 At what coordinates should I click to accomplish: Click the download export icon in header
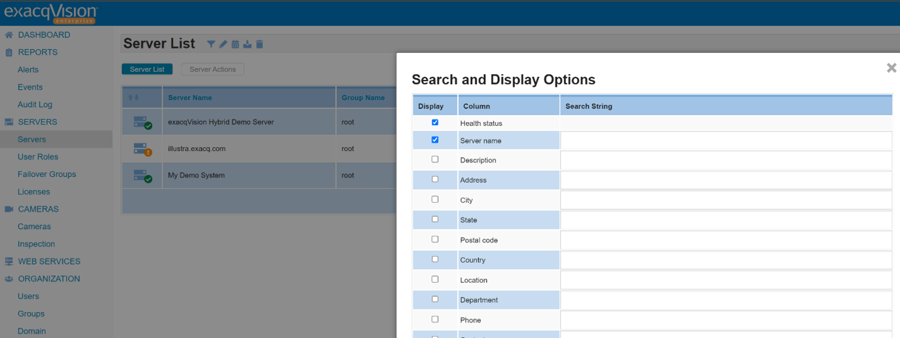pos(247,44)
